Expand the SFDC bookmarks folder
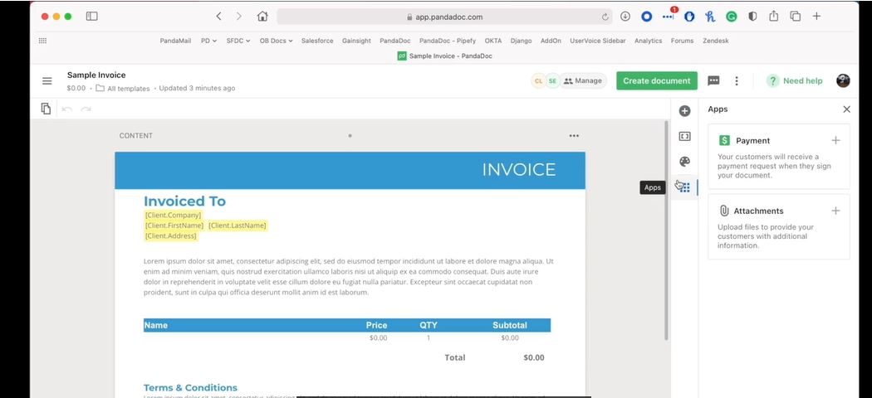 (x=238, y=41)
